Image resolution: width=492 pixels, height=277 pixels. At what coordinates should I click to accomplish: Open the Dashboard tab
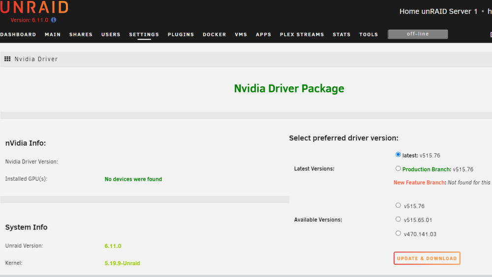click(x=18, y=34)
